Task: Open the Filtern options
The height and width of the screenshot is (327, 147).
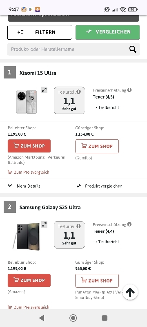Action: pyautogui.click(x=40, y=32)
